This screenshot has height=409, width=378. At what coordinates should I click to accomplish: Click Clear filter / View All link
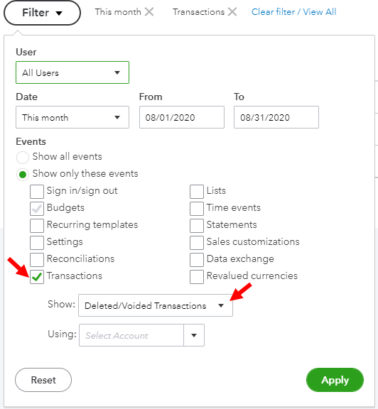[x=293, y=12]
